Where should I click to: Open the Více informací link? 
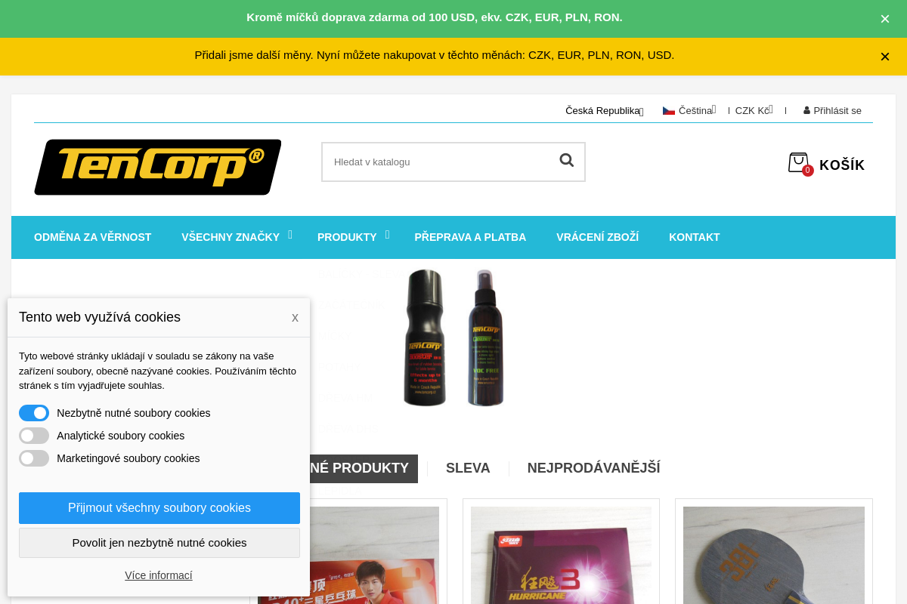point(159,575)
